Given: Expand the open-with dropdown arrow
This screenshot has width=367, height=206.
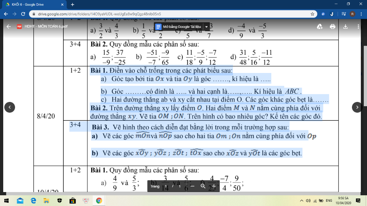Looking at the screenshot, I should [x=206, y=26].
